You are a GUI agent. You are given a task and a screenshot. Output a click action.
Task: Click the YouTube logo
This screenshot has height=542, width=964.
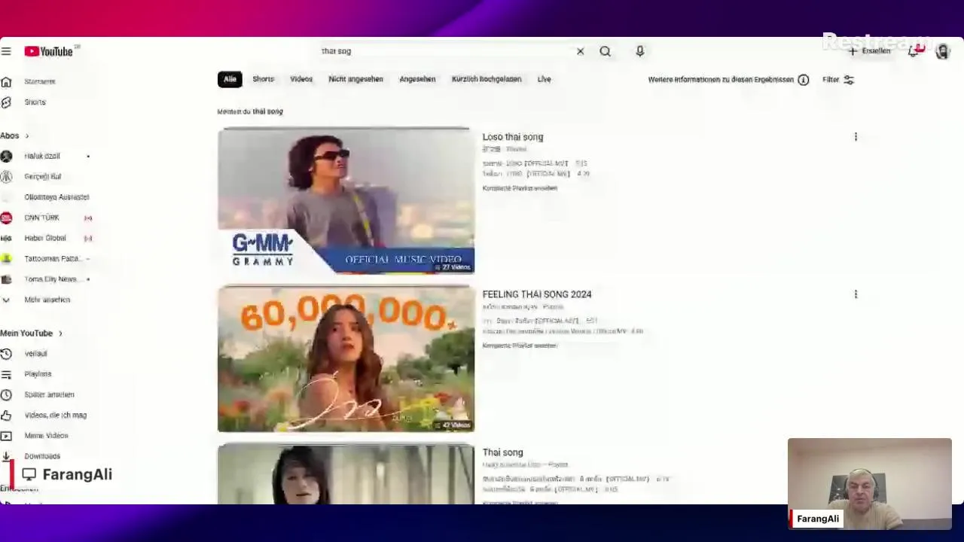pos(49,51)
